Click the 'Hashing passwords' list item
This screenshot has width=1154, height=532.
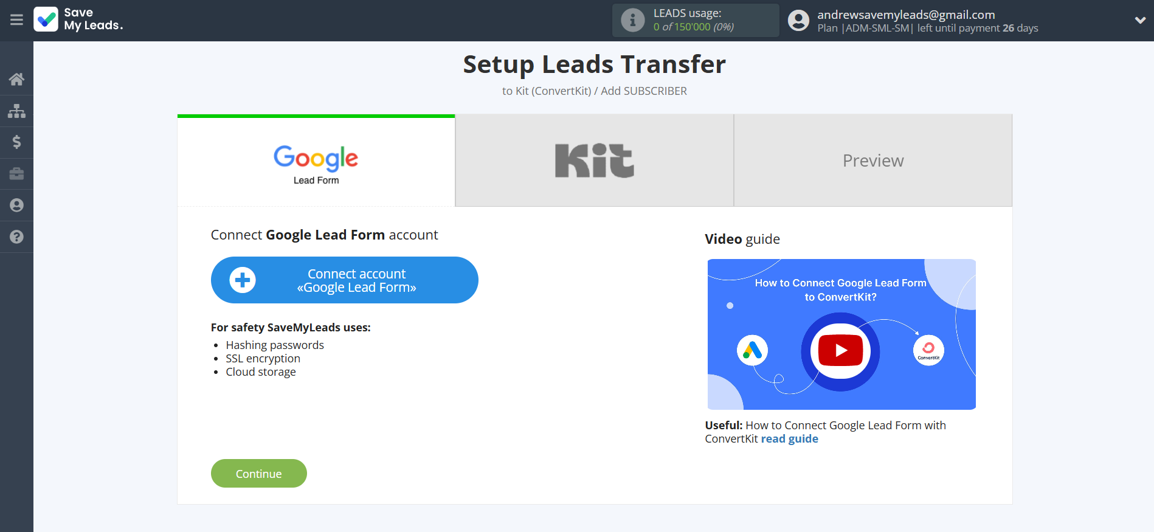[275, 345]
